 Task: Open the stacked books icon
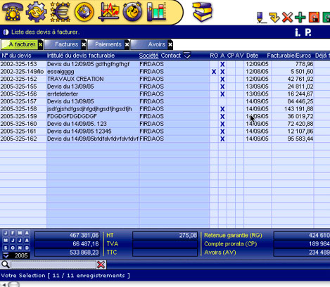coord(202,12)
